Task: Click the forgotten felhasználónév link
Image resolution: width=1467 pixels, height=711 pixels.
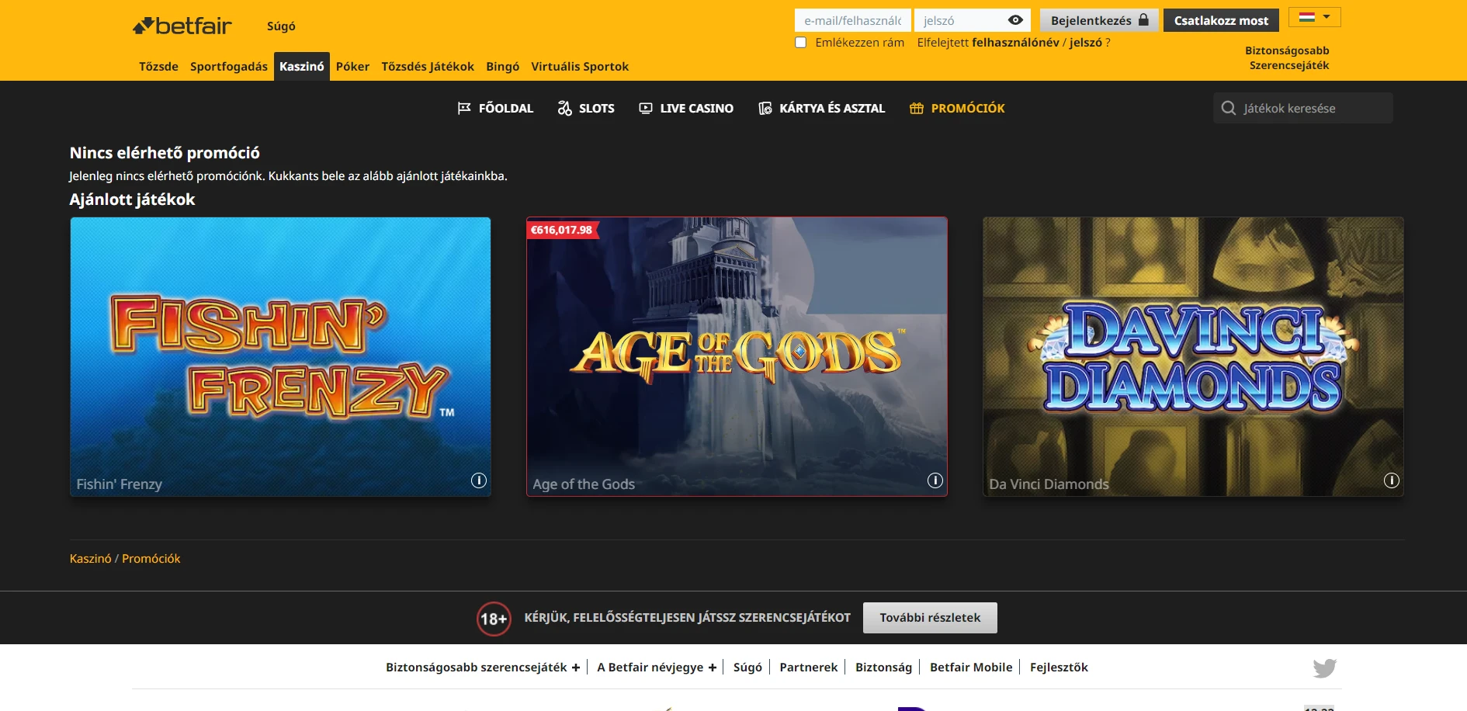Action: click(x=1015, y=43)
